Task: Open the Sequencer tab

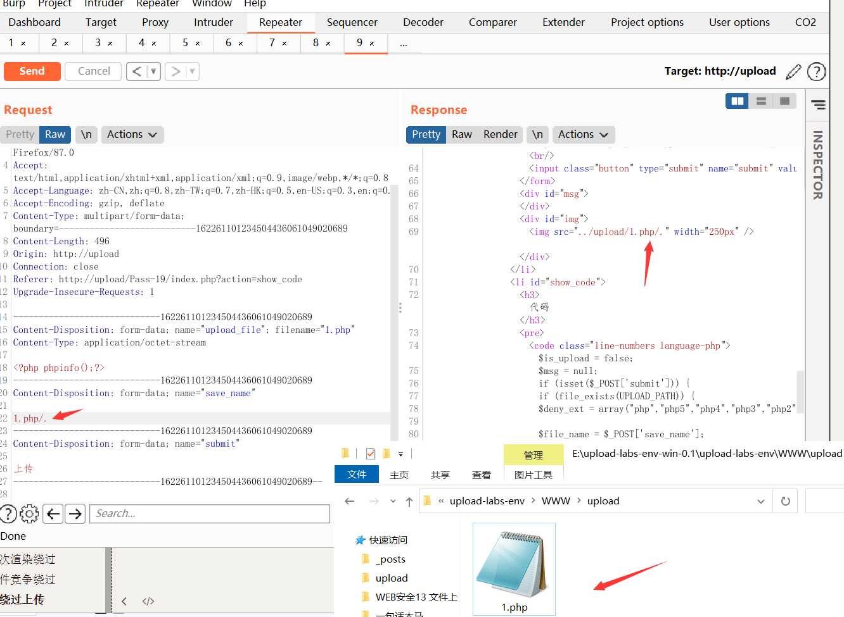Action: click(x=352, y=22)
